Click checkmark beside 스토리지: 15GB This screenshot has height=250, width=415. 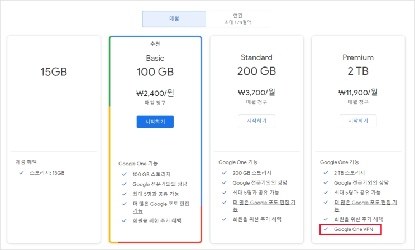[21, 173]
